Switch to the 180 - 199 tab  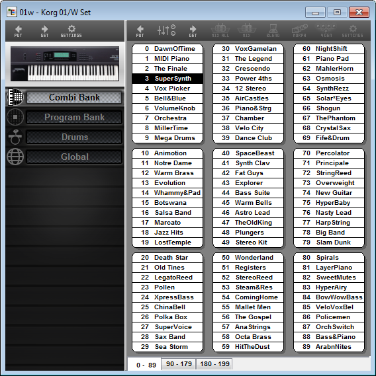pyautogui.click(x=214, y=364)
